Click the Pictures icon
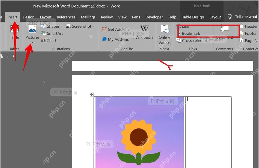This screenshot has width=259, height=168. point(32,28)
